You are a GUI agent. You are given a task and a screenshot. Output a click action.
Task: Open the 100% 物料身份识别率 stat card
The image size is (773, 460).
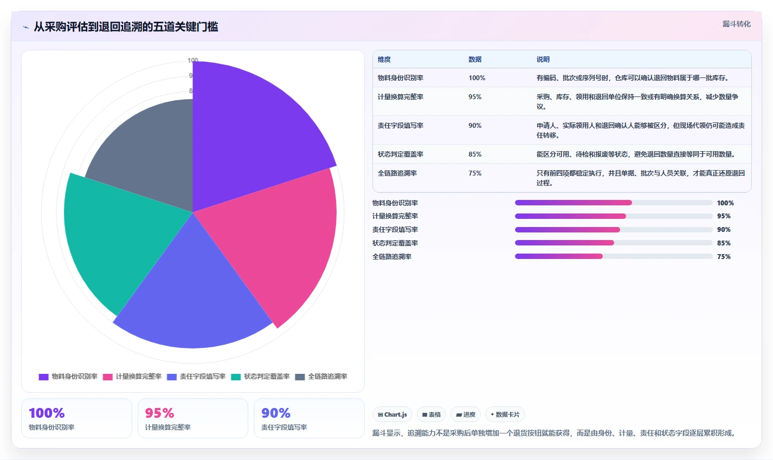[x=76, y=418]
